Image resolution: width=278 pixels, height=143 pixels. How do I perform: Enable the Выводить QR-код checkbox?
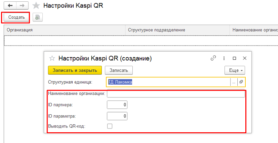point(110,126)
